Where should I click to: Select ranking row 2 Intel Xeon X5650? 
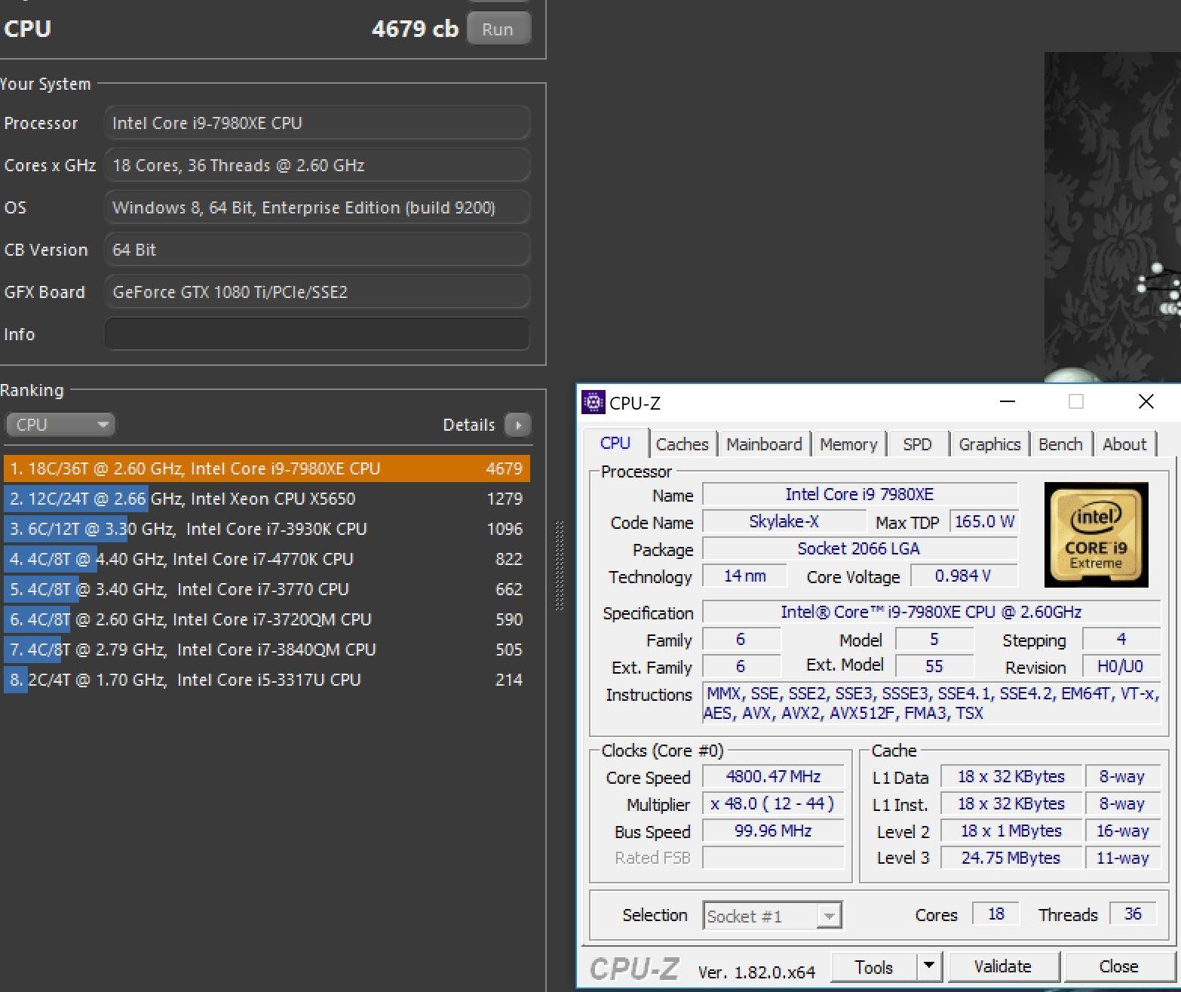click(267, 499)
